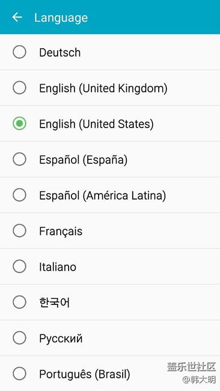Choose Español (América Latina) radio button
Viewport: 220px width, 391px height.
(x=19, y=195)
